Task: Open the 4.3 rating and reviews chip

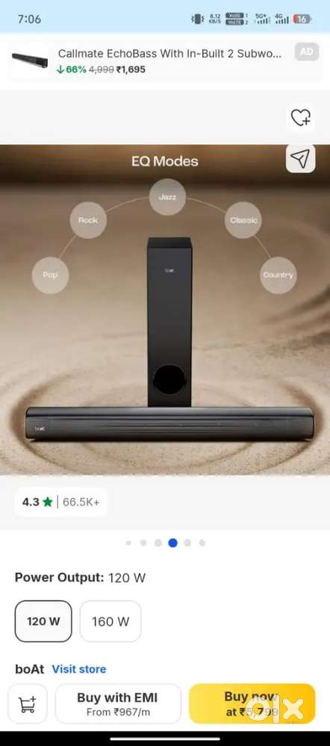Action: tap(61, 502)
